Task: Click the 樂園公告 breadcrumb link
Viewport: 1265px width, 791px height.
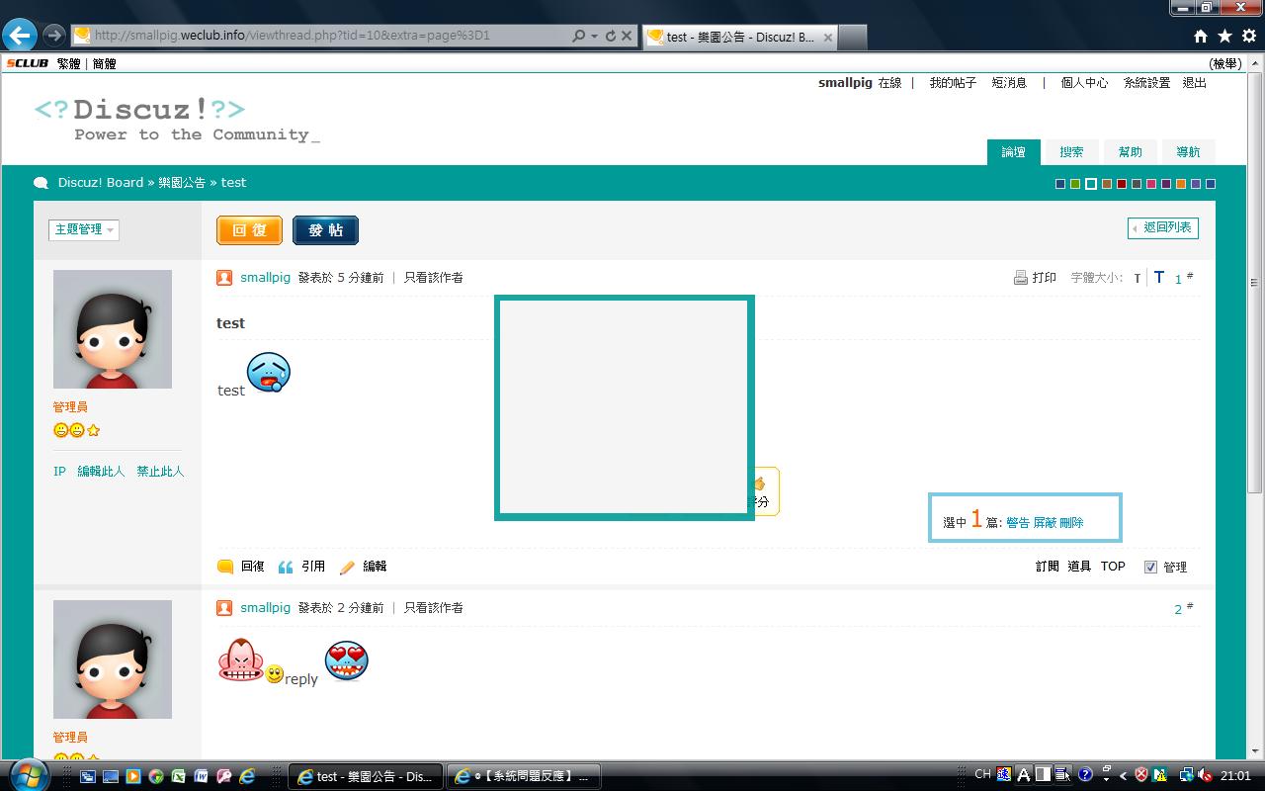Action: 182,183
